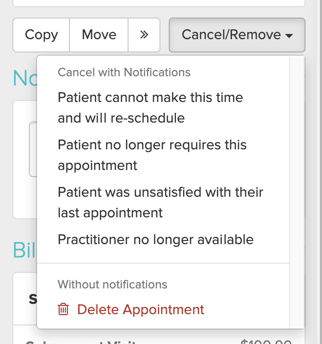Screen dimensions: 322x344
Task: Click the billing table header starting with 'S'
Action: click(32, 299)
